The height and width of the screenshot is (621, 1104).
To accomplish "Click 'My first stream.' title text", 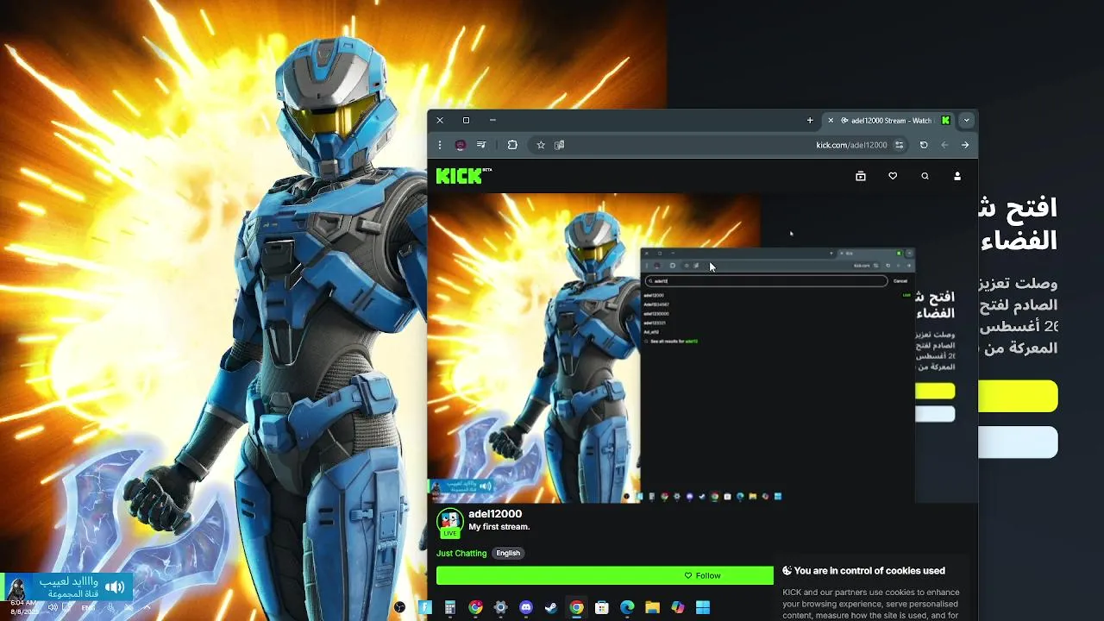I will (499, 527).
